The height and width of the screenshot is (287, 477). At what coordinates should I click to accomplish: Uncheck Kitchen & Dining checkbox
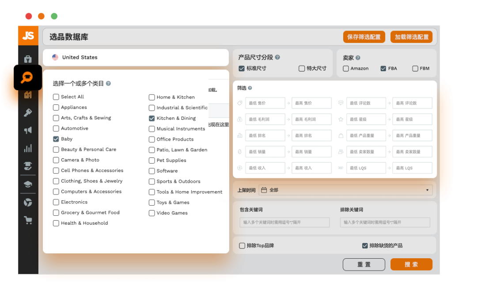(152, 118)
